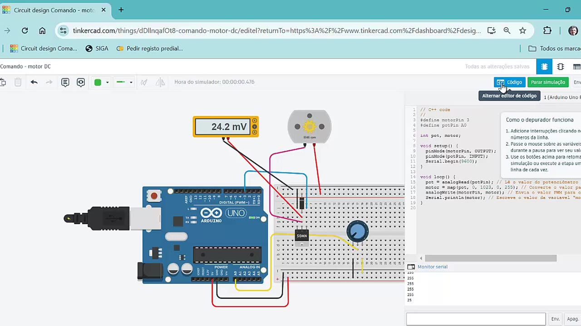Open browser extensions puzzle icon

[547, 31]
